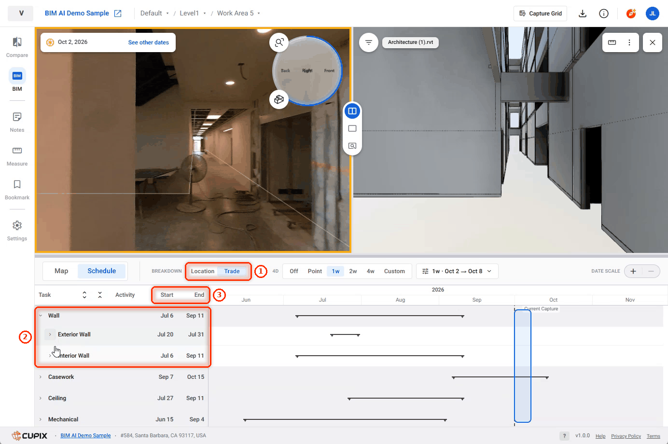The width and height of the screenshot is (668, 444).
Task: Open project external link icon
Action: (x=118, y=14)
